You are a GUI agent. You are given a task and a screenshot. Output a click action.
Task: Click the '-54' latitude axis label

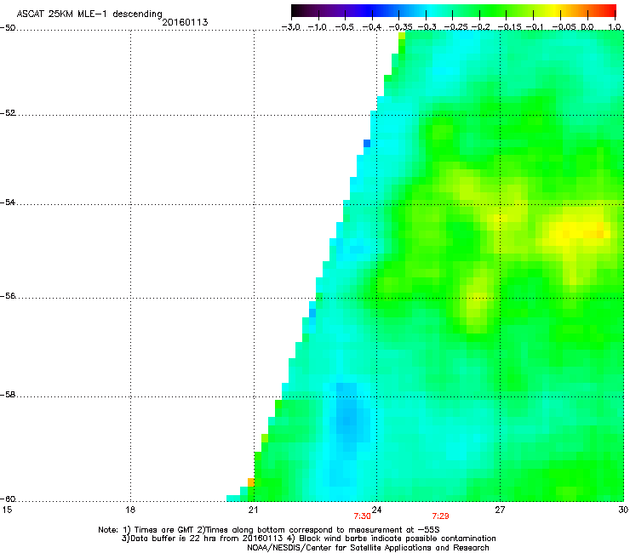8,202
